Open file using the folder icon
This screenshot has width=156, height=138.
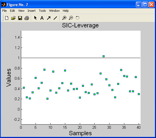13,18
